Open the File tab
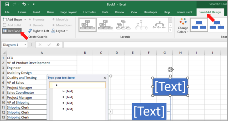Image resolution: width=228 pixels, height=121 pixels. (7, 12)
